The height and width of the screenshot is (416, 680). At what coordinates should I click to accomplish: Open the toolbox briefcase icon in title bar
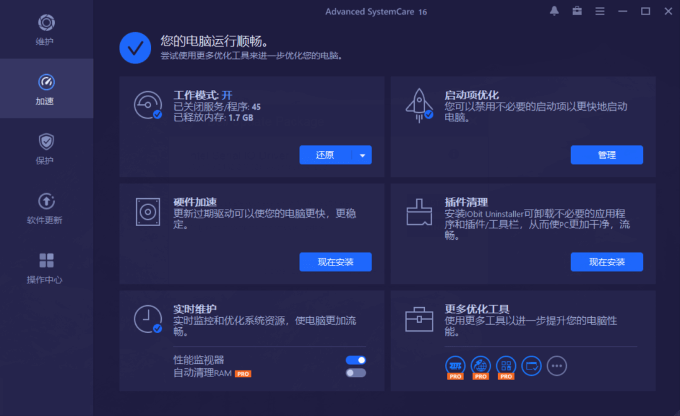(x=577, y=11)
